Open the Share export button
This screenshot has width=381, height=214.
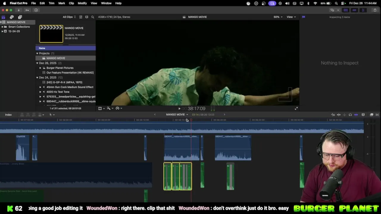[x=375, y=10]
